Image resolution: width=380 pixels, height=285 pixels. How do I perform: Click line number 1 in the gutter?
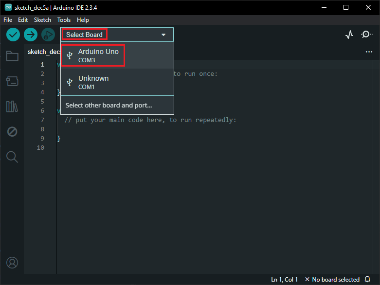42,64
